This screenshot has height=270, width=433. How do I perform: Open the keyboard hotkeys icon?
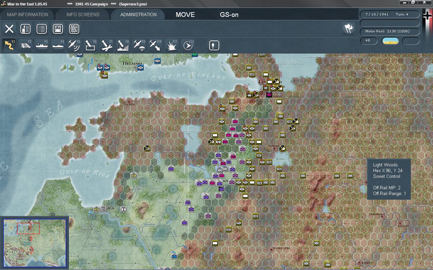pyautogui.click(x=74, y=29)
